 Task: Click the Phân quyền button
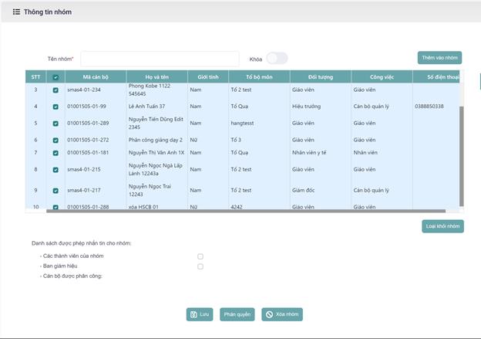click(x=237, y=314)
